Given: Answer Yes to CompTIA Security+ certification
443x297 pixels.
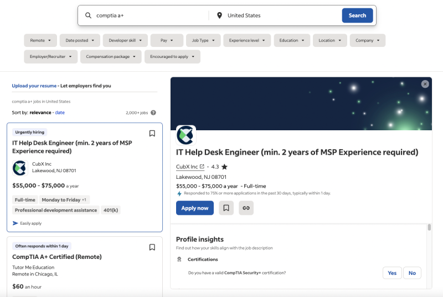Looking at the screenshot, I should (392, 273).
